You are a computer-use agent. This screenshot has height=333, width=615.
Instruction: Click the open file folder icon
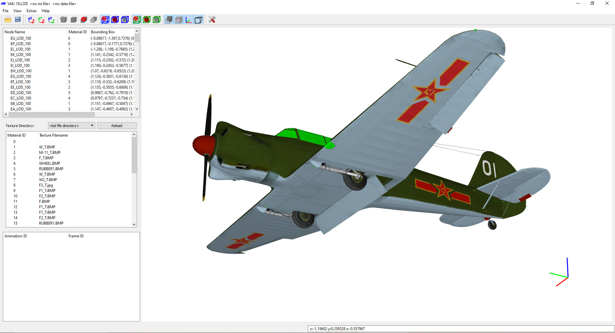[x=8, y=20]
